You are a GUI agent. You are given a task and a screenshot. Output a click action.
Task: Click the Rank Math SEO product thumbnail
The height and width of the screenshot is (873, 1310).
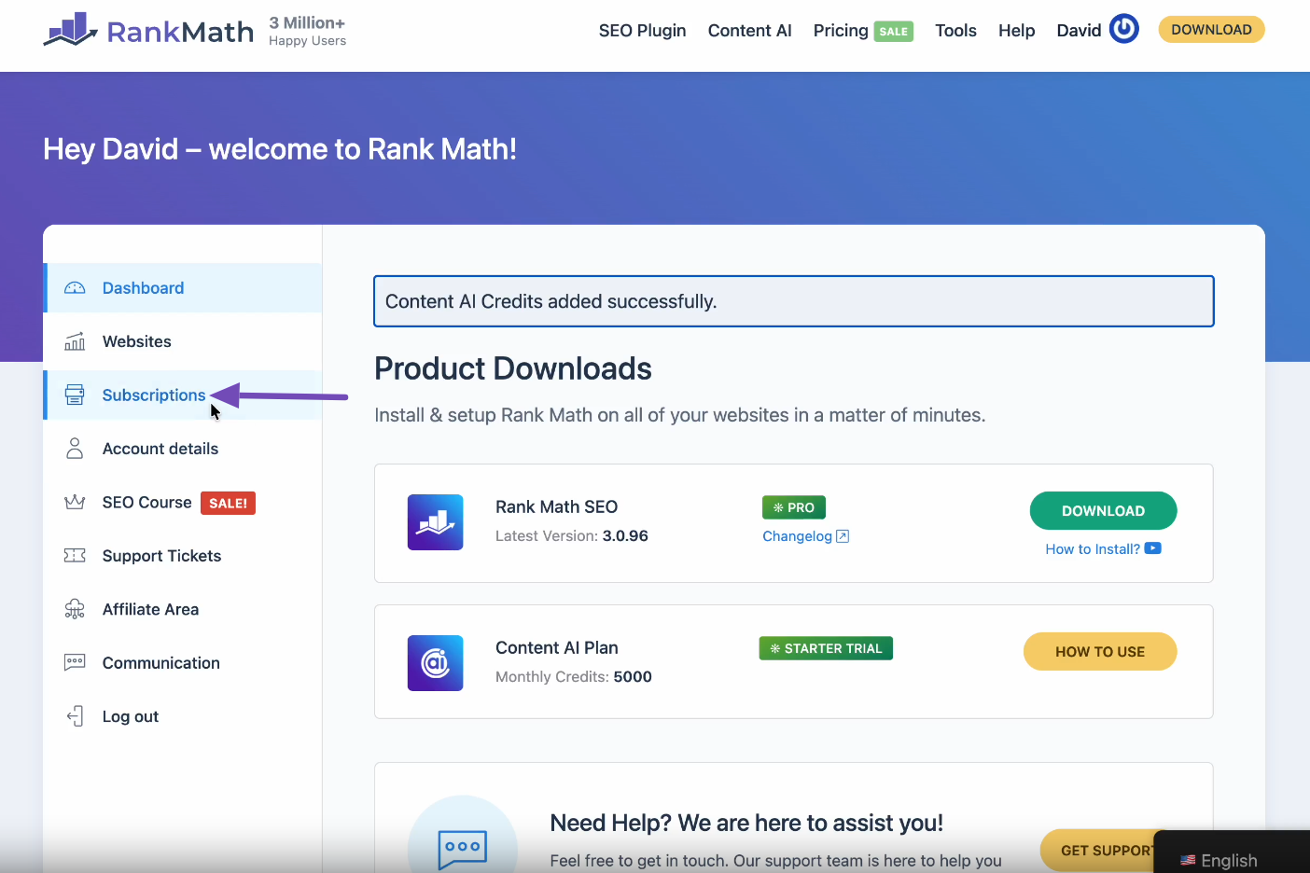[x=435, y=522]
